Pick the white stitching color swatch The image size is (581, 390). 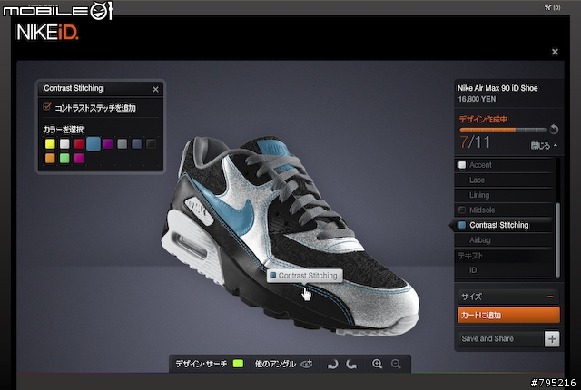coord(64,143)
